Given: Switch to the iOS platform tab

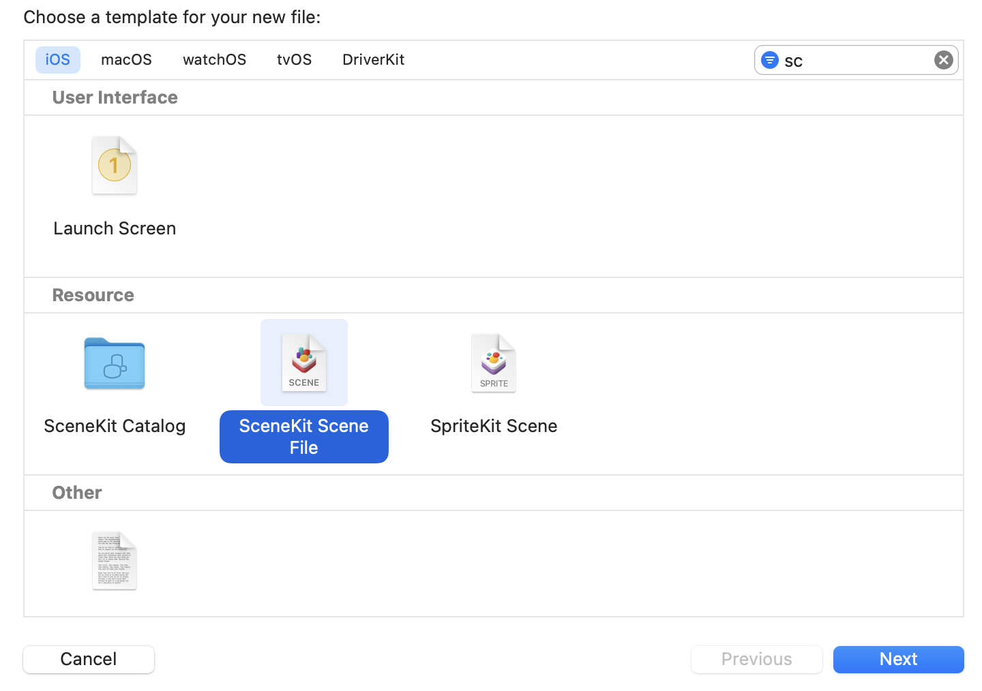Looking at the screenshot, I should tap(58, 60).
